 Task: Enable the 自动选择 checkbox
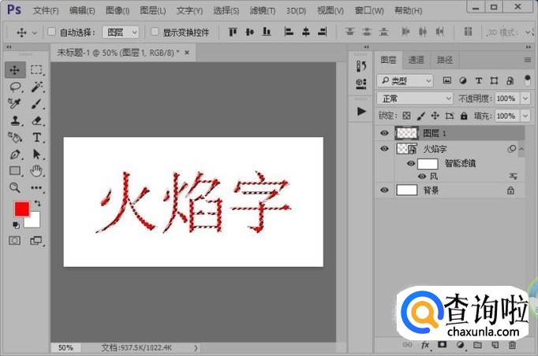[52, 32]
